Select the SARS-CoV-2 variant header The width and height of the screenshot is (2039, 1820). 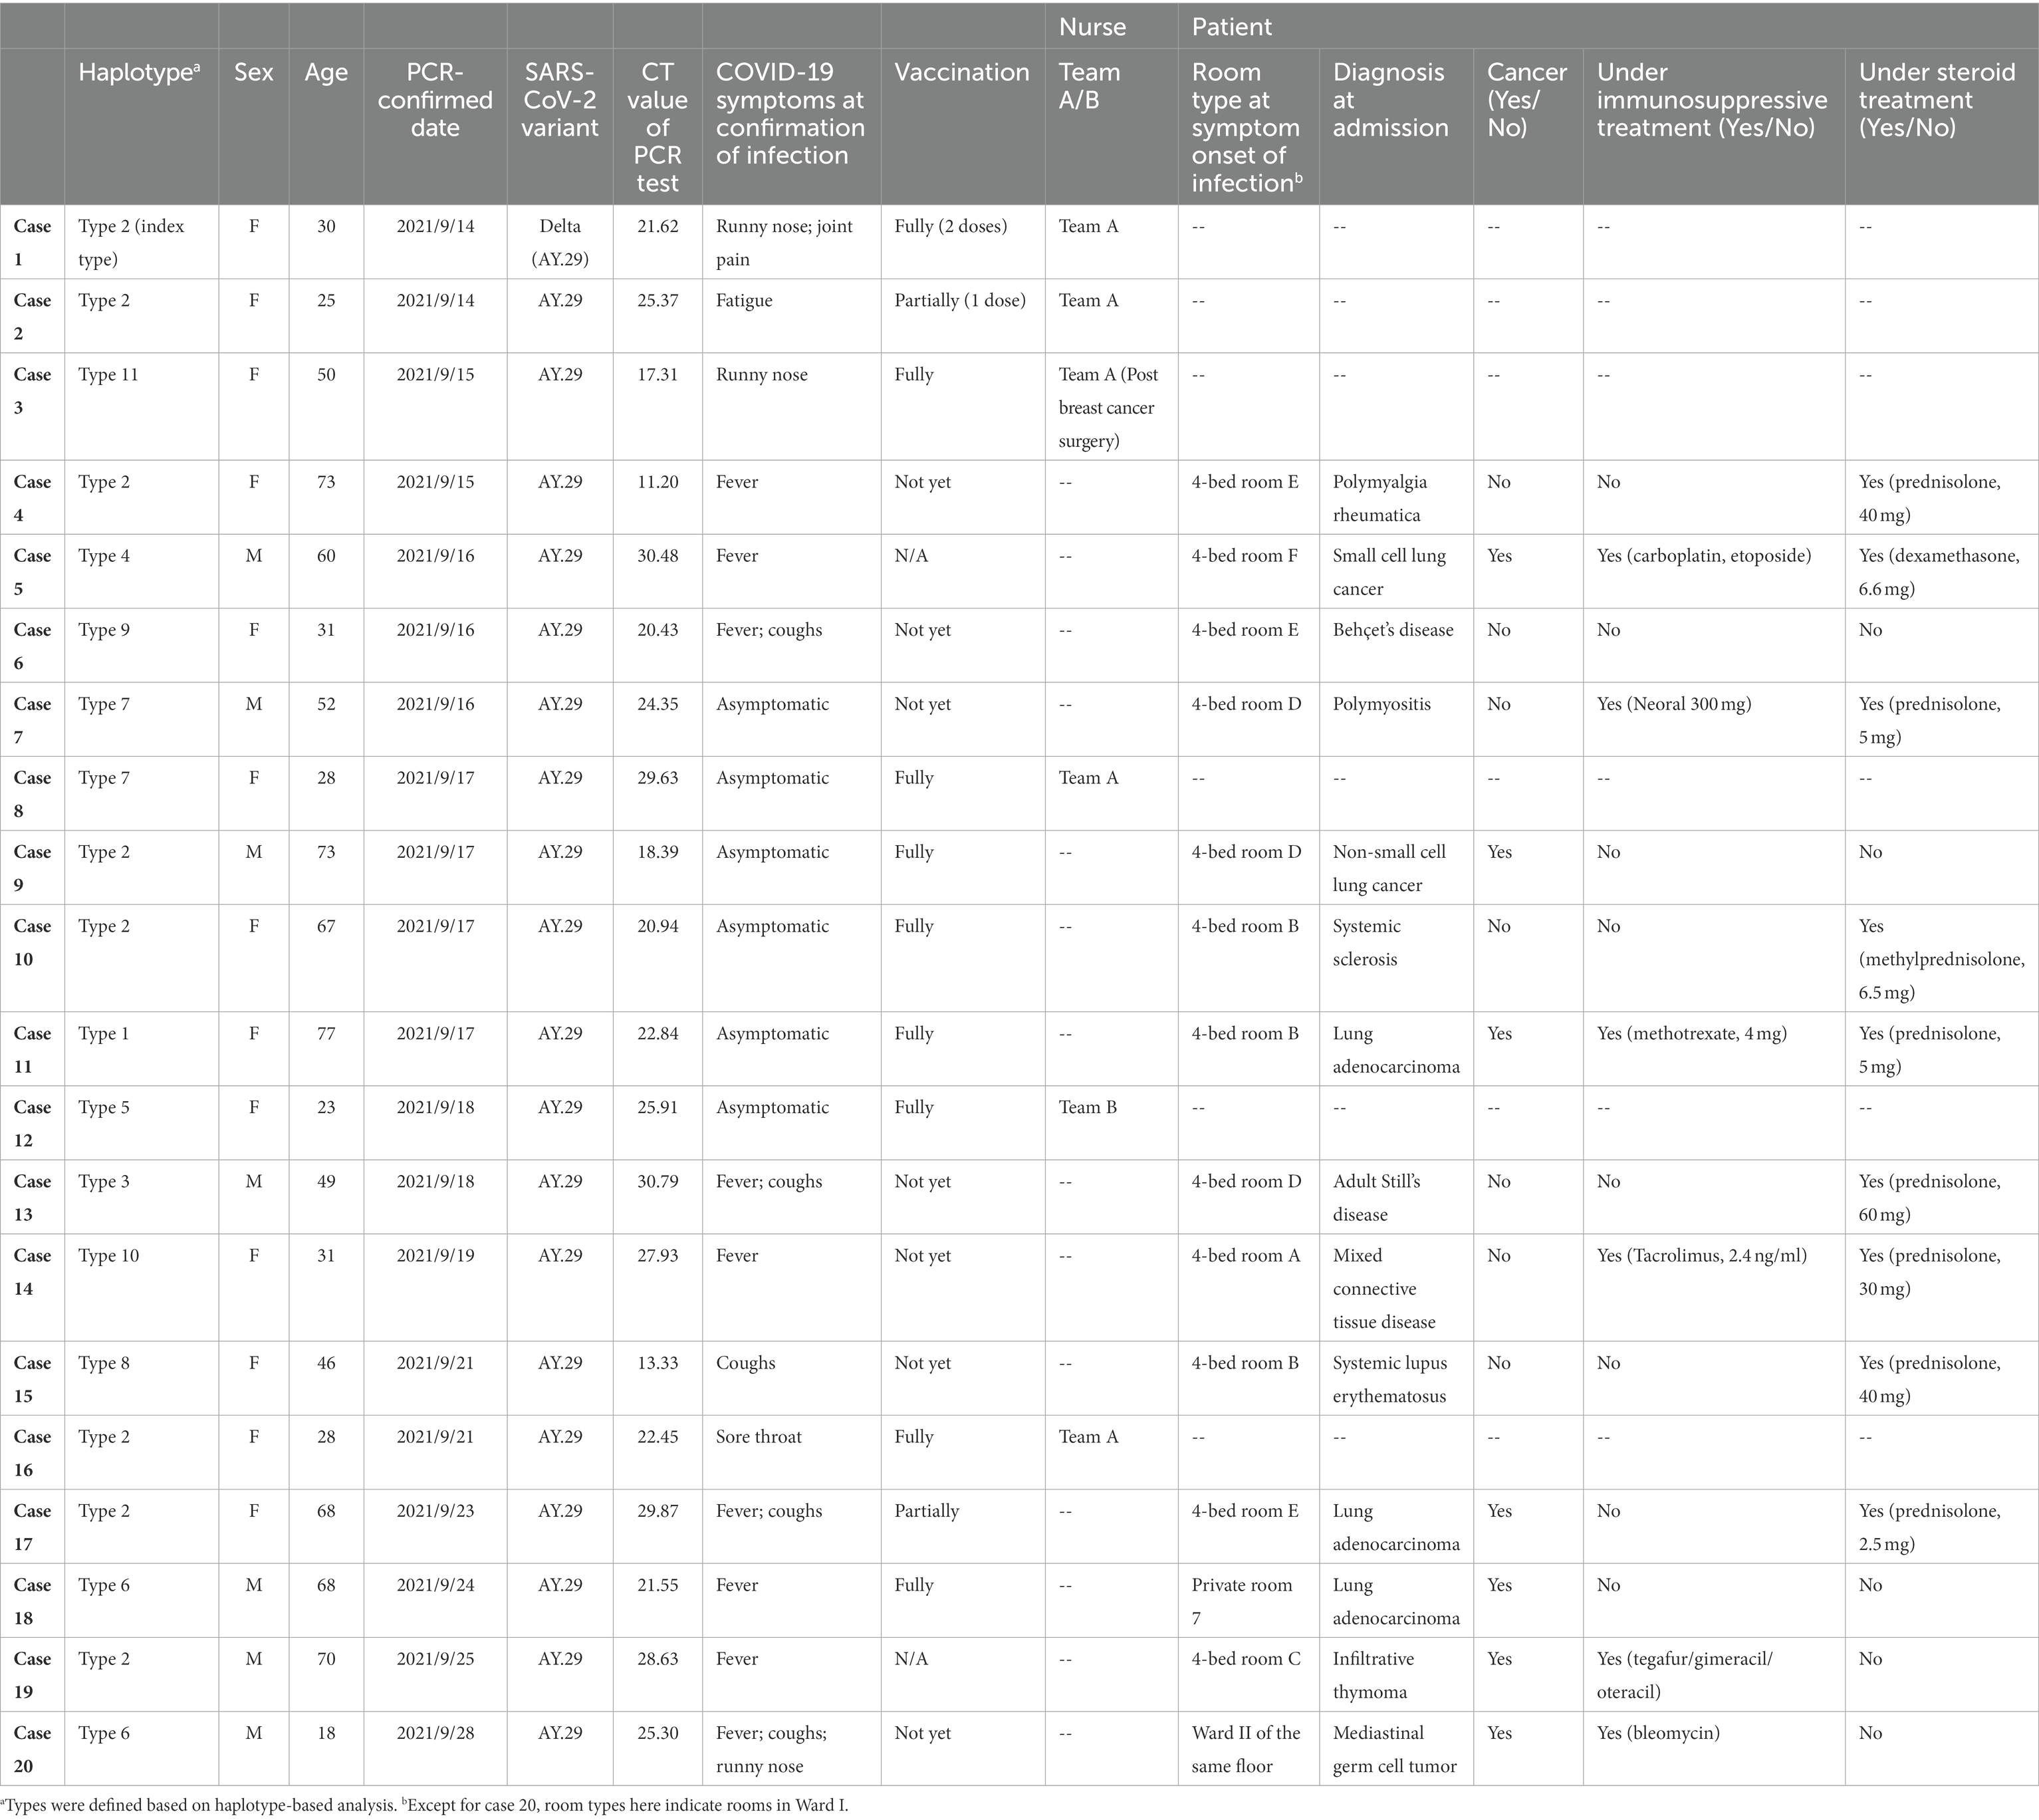(559, 100)
